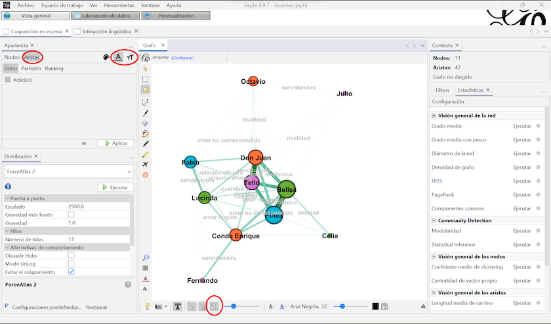The image size is (551, 324).
Task: Run the Modularidad statistic with Ejecutar
Action: [x=522, y=231]
